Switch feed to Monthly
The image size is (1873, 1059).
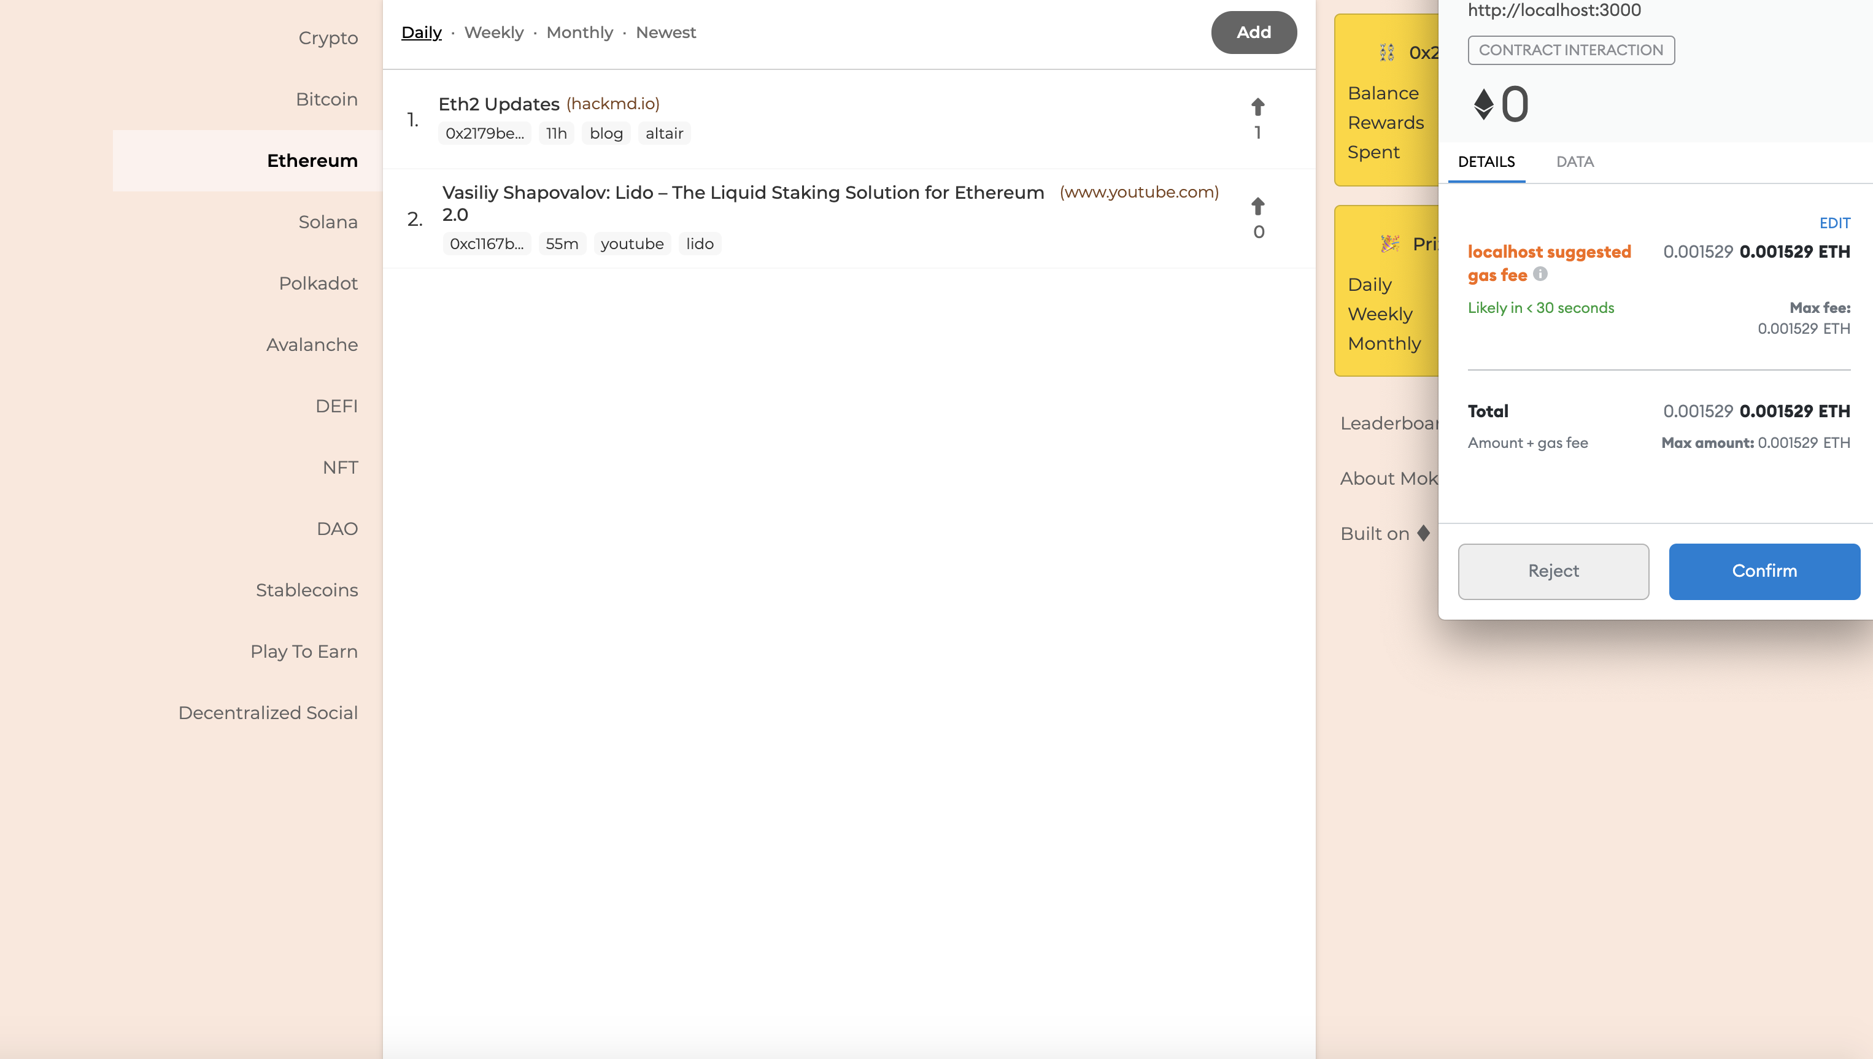pyautogui.click(x=580, y=33)
